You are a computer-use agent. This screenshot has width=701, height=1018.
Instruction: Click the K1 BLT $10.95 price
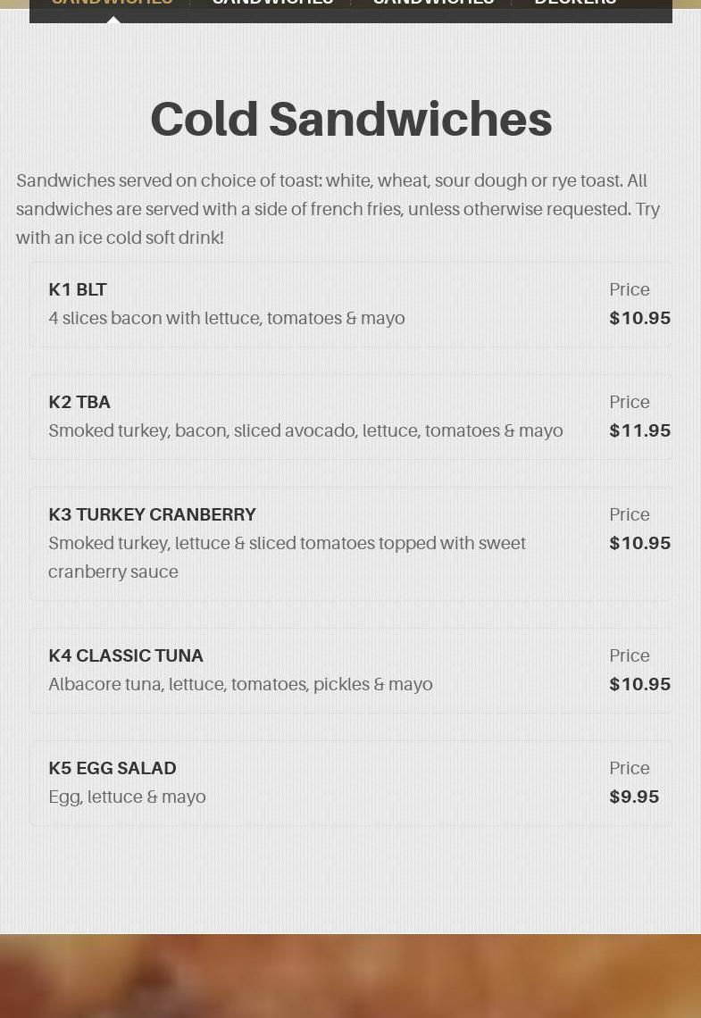click(639, 319)
